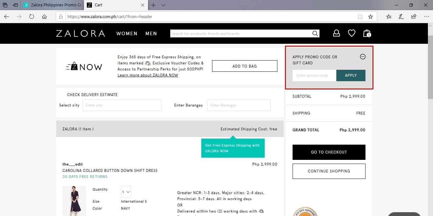Viewport: 433px width, 216px height.
Task: Click the Enter promo code field
Action: tap(314, 75)
